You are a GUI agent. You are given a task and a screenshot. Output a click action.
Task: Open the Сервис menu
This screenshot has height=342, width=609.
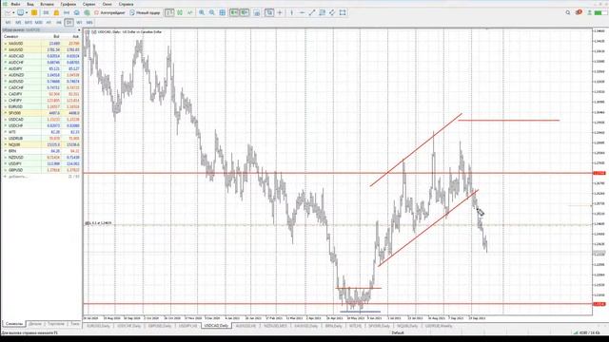click(x=88, y=4)
